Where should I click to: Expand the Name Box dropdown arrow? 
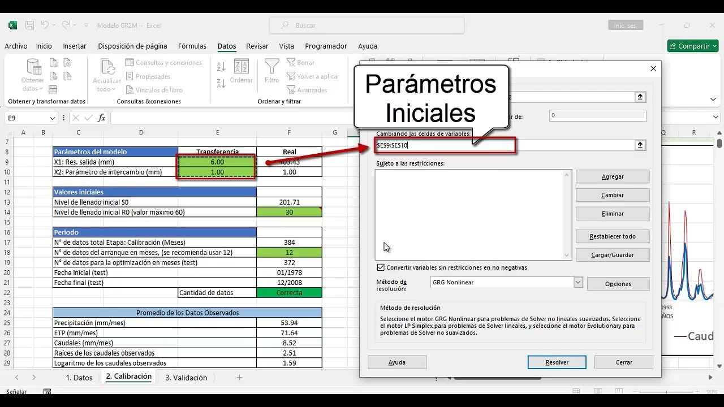coord(53,118)
